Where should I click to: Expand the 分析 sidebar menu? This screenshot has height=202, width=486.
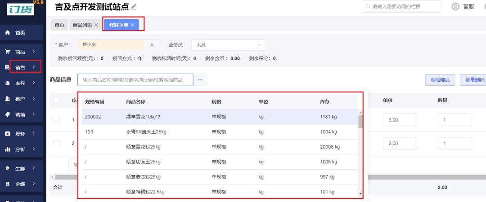pyautogui.click(x=33, y=149)
